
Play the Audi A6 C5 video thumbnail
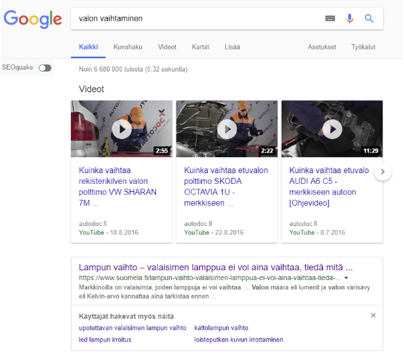tap(332, 128)
